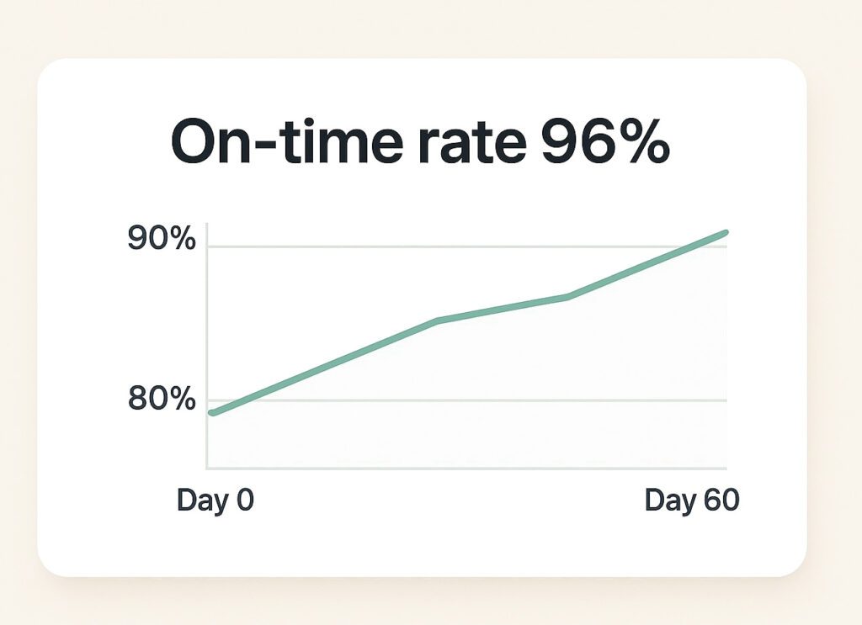862x625 pixels.
Task: Click the first bend in the green line
Action: click(x=438, y=320)
